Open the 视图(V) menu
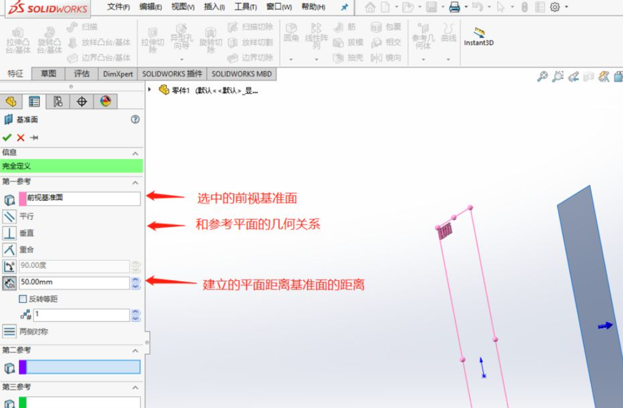Viewport: 623px width, 408px height. pos(183,7)
